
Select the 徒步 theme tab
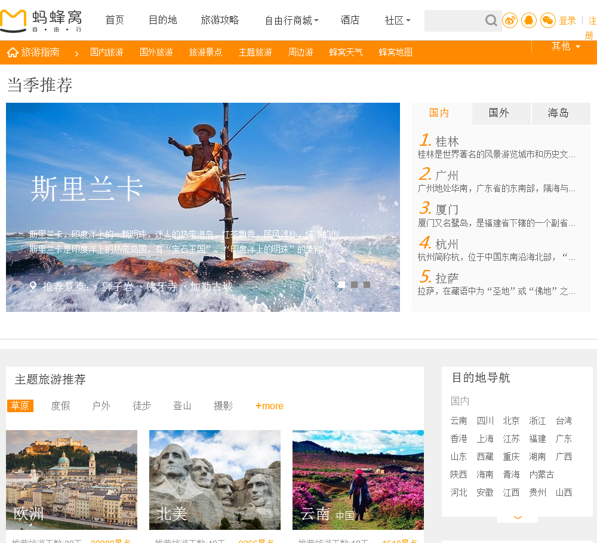pos(141,406)
